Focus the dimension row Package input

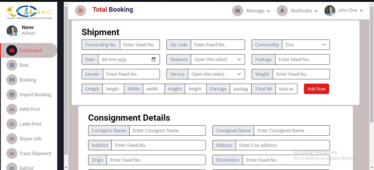point(241,89)
